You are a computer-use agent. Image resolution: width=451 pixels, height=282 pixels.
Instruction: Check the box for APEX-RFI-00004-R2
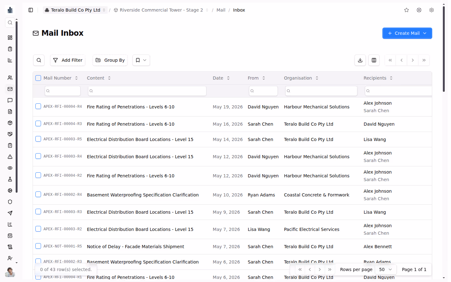(x=38, y=175)
